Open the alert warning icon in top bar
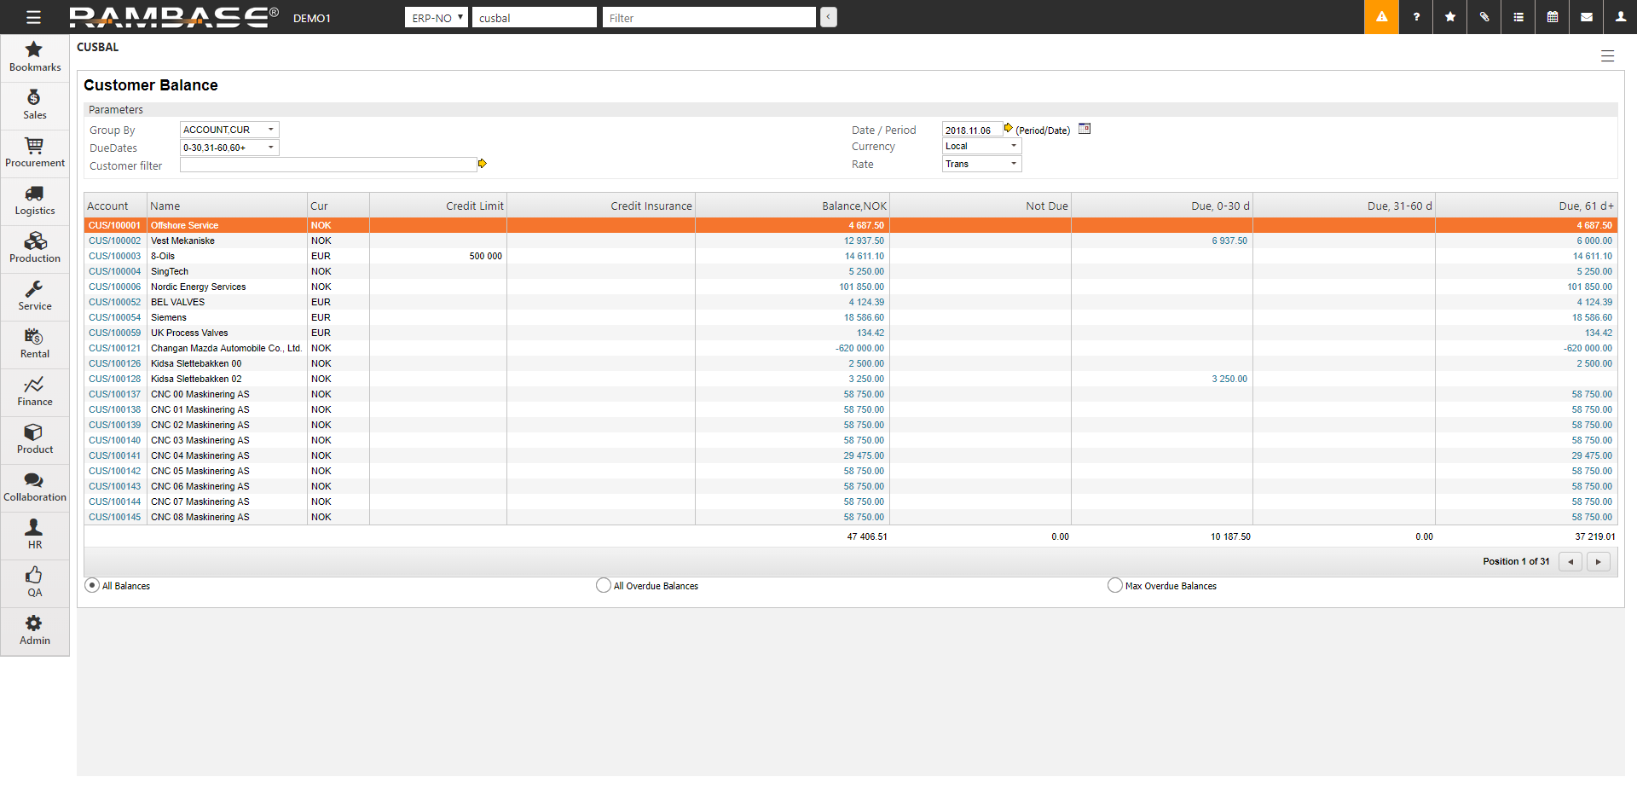Viewport: 1637px width, 800px height. point(1381,17)
